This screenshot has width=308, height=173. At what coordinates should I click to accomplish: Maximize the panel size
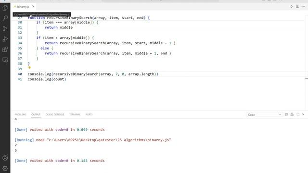(298, 114)
